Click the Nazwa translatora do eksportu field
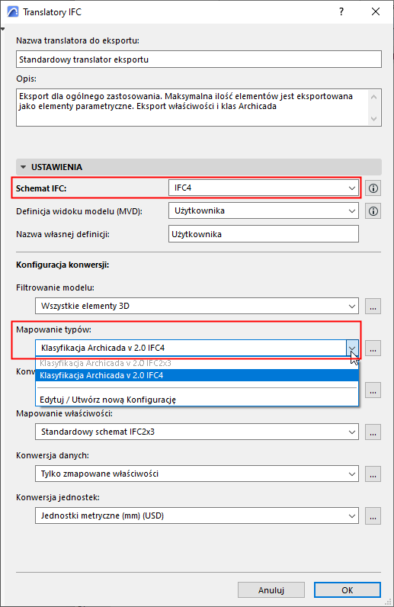 click(x=199, y=59)
